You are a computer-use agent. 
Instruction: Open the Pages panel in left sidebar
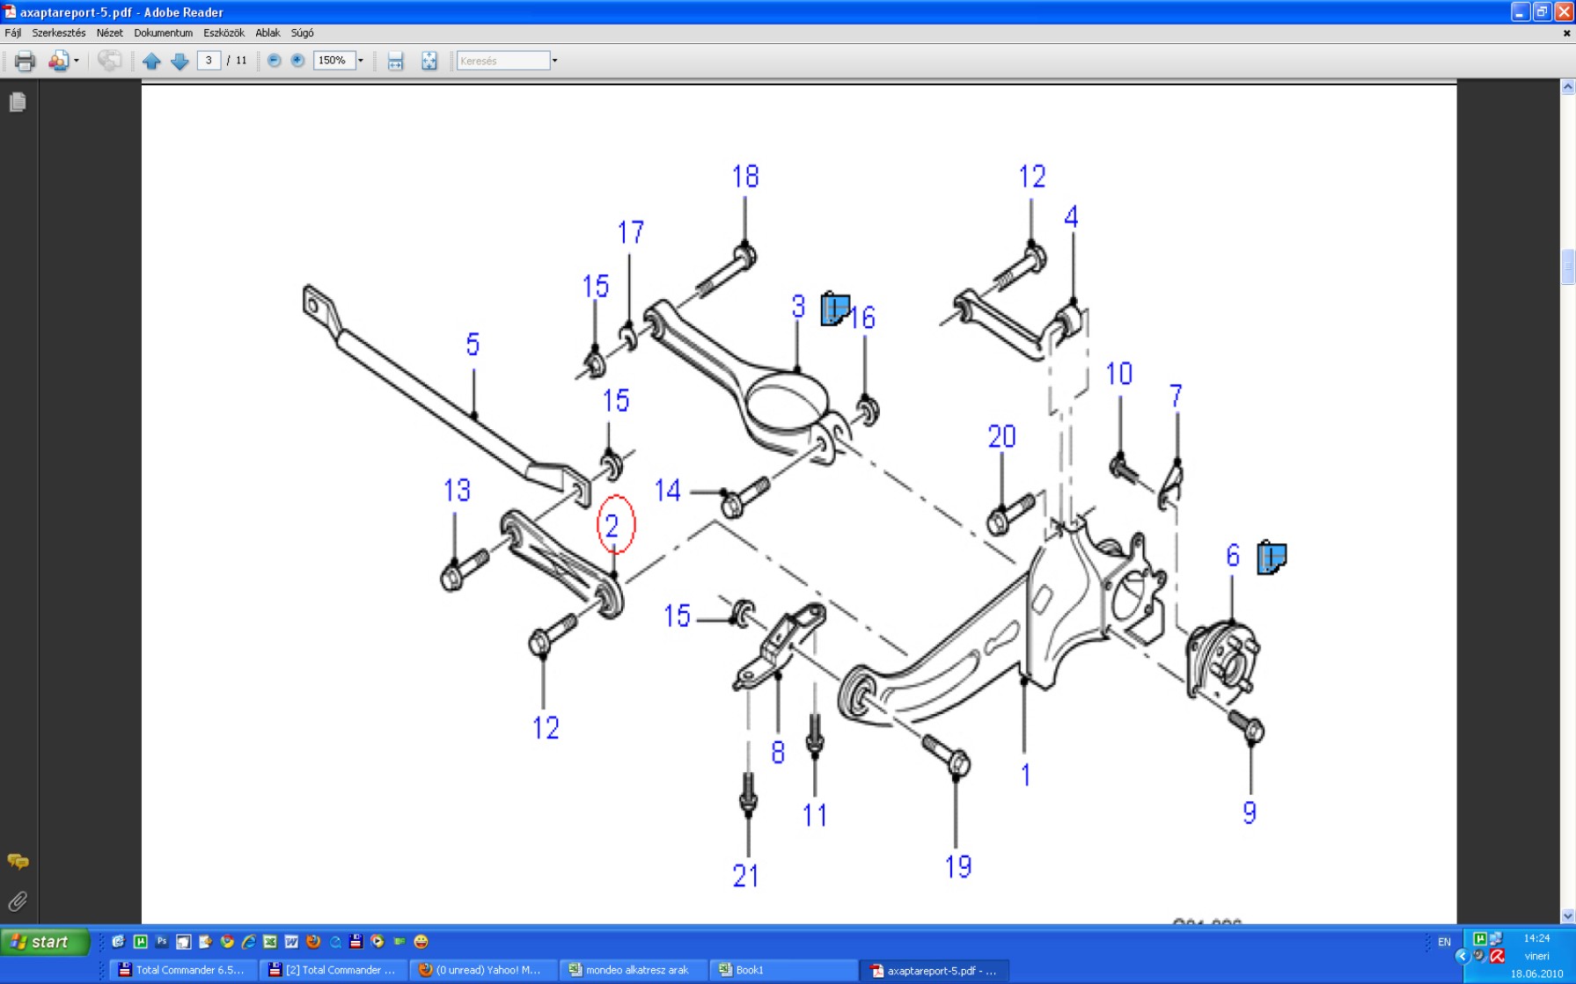tap(18, 102)
